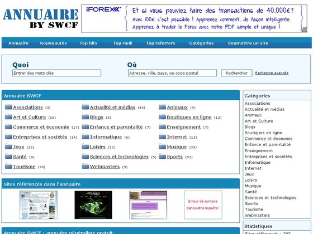
Task: Click the Musique folder icon
Action: [x=162, y=147]
